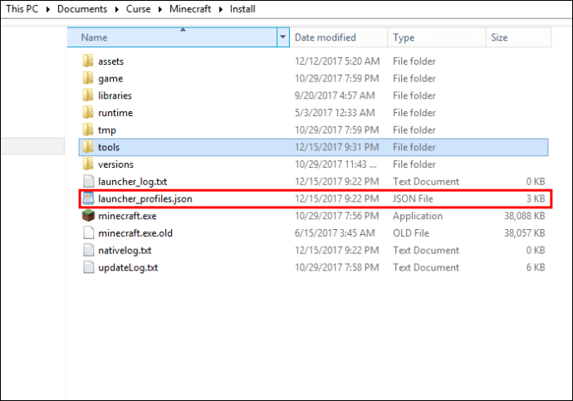Select the nativelog.txt file name
Image resolution: width=573 pixels, height=401 pixels.
click(125, 251)
